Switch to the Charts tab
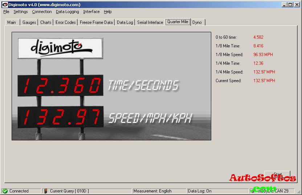 click(x=46, y=22)
